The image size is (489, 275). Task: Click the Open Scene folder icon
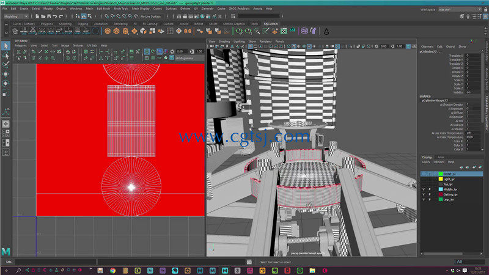point(43,16)
